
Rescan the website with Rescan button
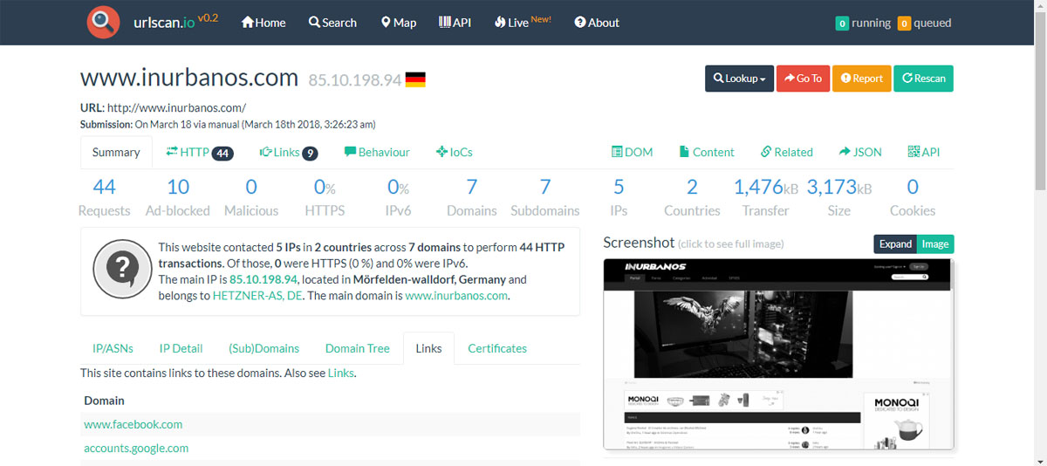(x=923, y=79)
